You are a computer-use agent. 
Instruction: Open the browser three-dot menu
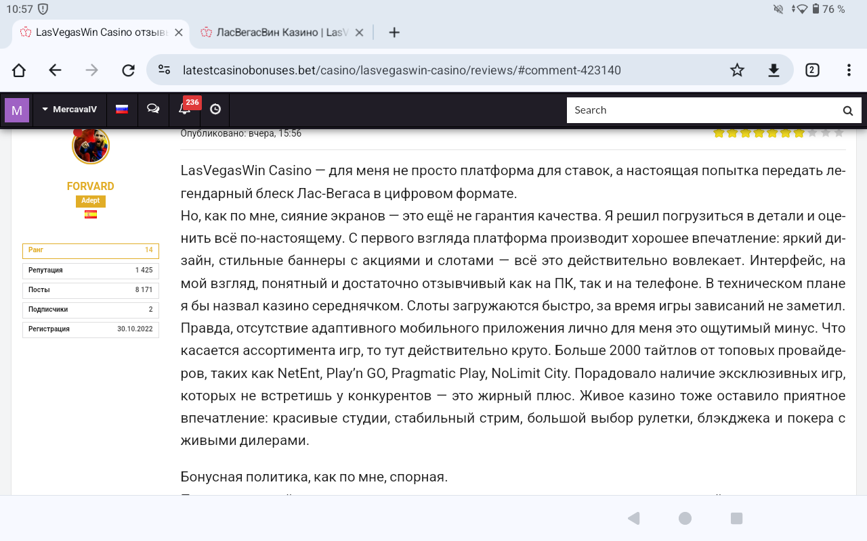849,70
